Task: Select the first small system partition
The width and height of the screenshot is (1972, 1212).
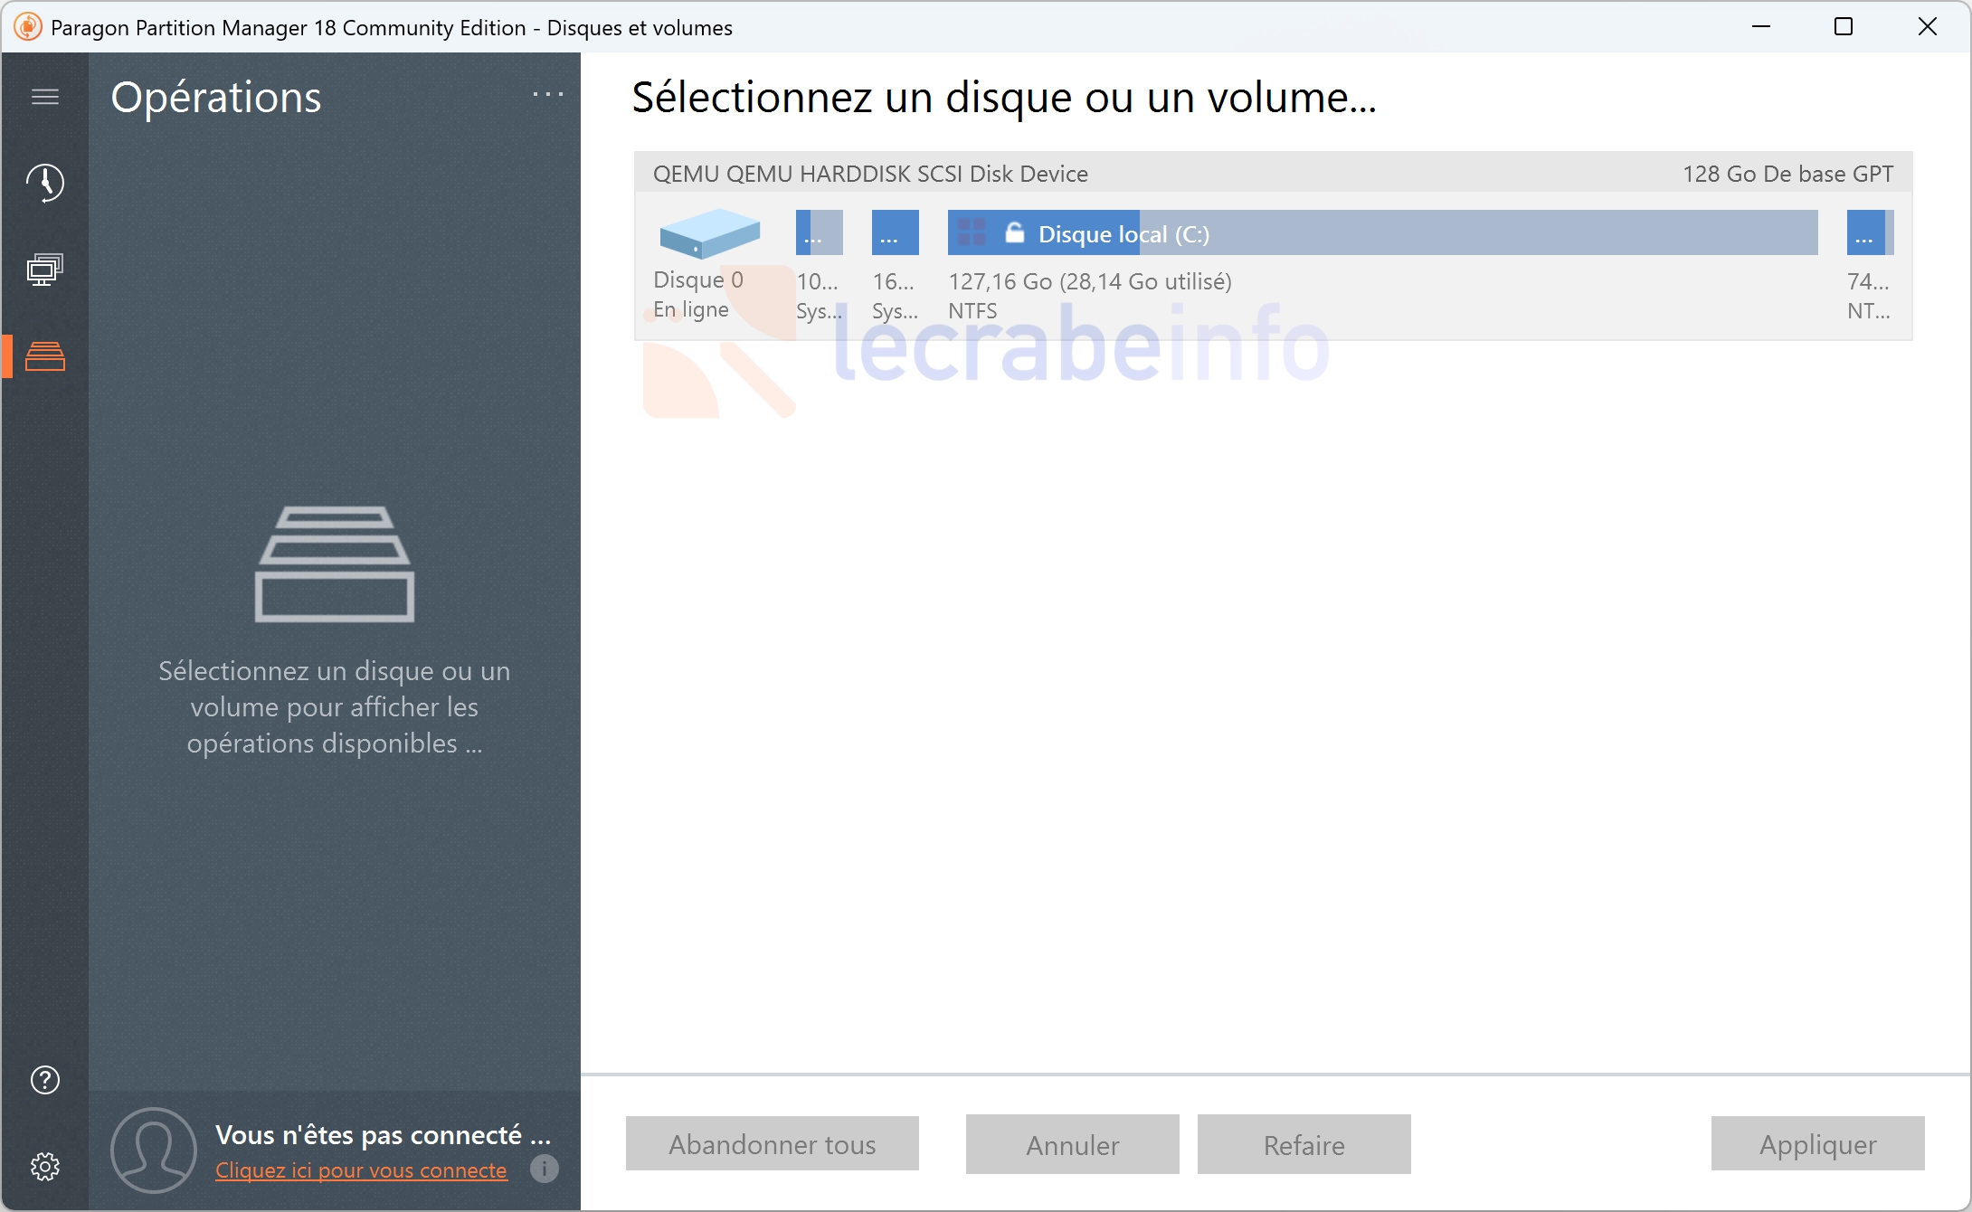Action: point(820,266)
